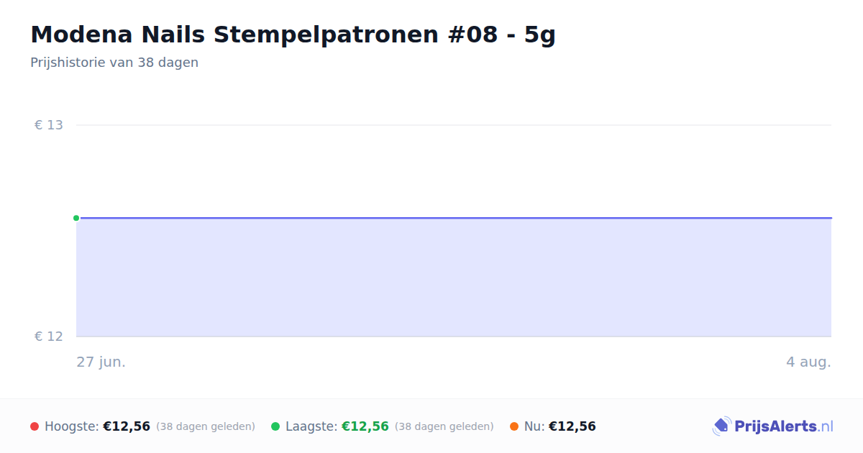Click the 27 jun. date label
This screenshot has height=453, width=863.
(101, 362)
